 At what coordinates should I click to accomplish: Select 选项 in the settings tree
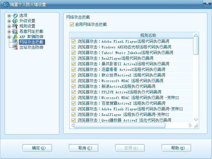[x=23, y=16]
